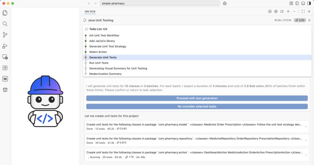Screen dimensions: 314x165
Task: Click the 3.00 Bob coins badge
Action: 300,20
